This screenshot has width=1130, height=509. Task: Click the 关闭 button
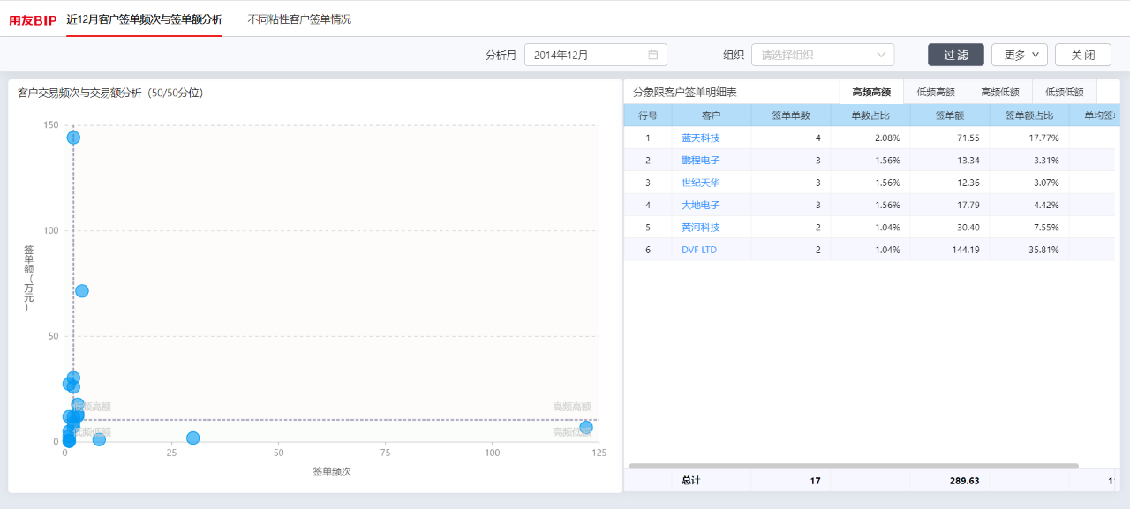(x=1083, y=55)
